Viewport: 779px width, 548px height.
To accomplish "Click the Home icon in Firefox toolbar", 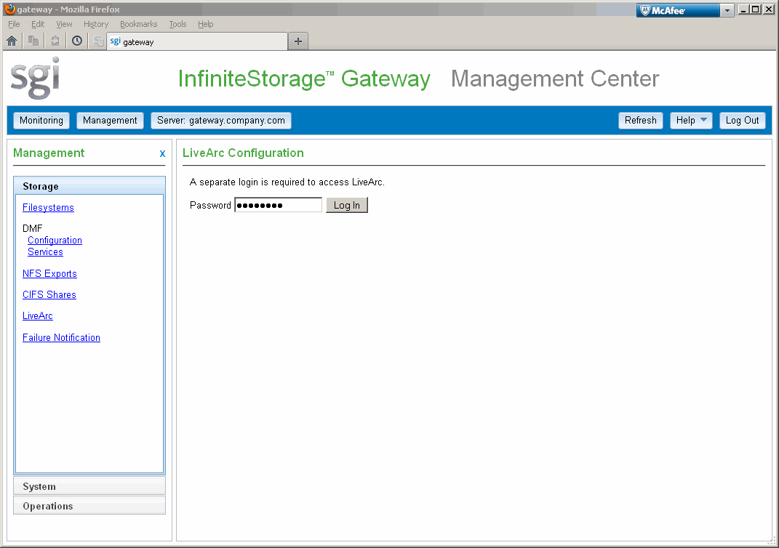I will coord(12,41).
